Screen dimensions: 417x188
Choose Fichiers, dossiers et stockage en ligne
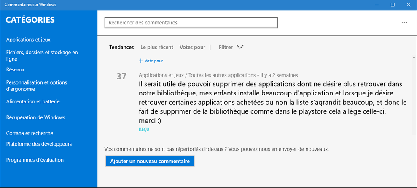[42, 56]
